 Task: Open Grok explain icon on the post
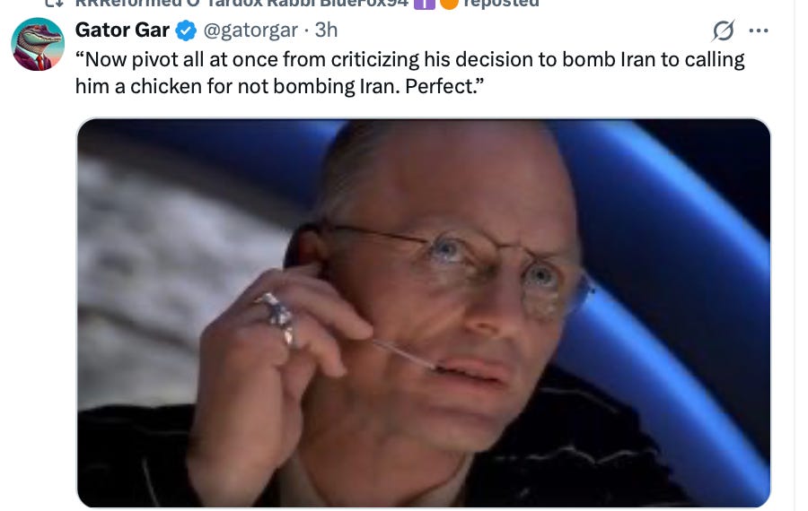pyautogui.click(x=724, y=30)
